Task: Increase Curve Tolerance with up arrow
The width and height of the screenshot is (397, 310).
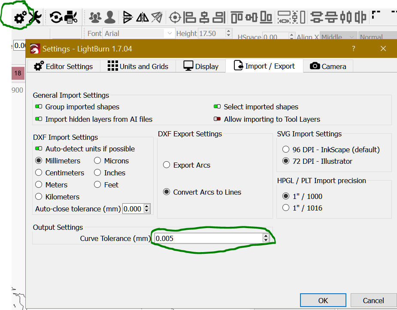Action: (266, 236)
